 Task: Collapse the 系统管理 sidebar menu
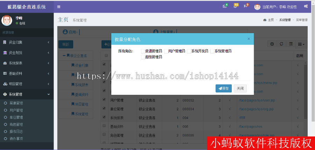click(x=27, y=94)
